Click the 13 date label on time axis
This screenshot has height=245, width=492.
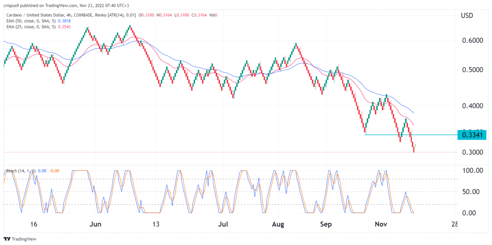coord(156,224)
